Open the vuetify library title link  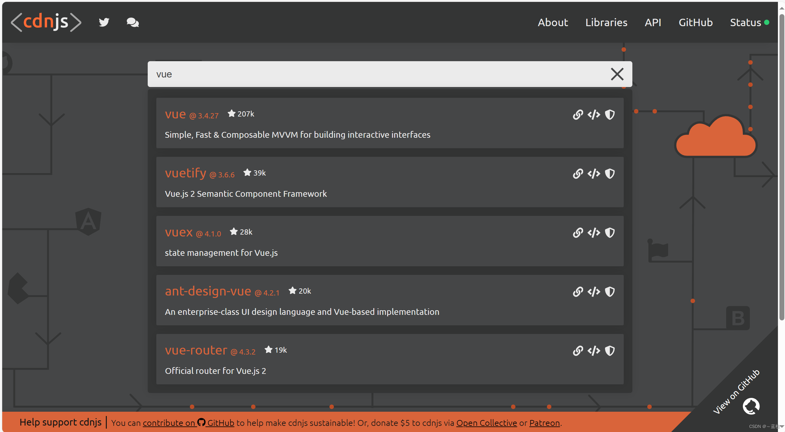pos(186,173)
